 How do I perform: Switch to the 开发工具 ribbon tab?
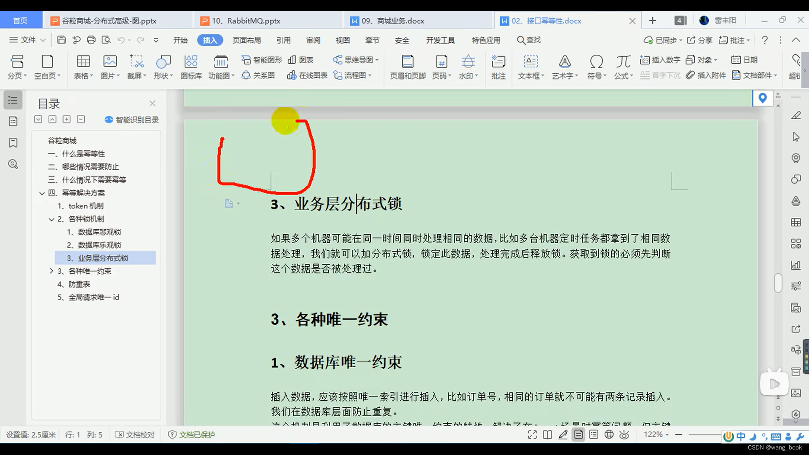coord(440,40)
